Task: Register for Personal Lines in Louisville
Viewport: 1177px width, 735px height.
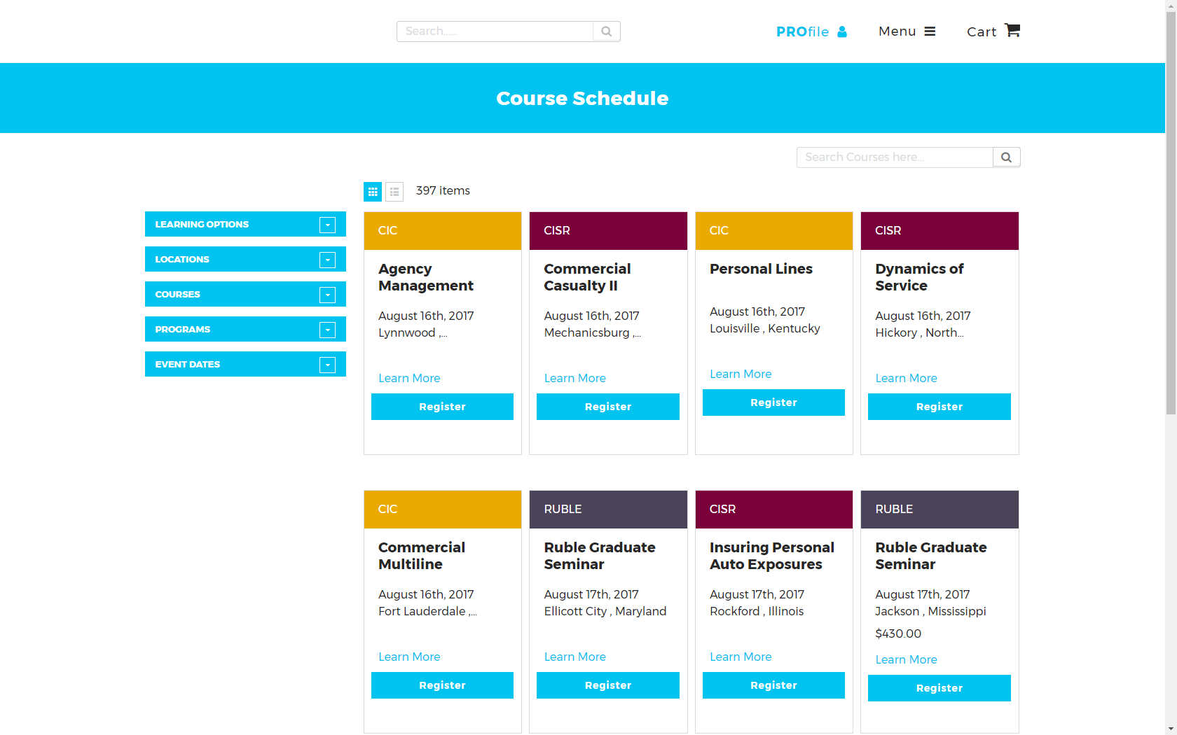Action: point(773,402)
